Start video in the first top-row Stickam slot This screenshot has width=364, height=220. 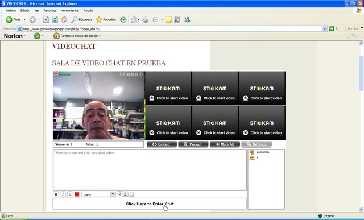(168, 89)
